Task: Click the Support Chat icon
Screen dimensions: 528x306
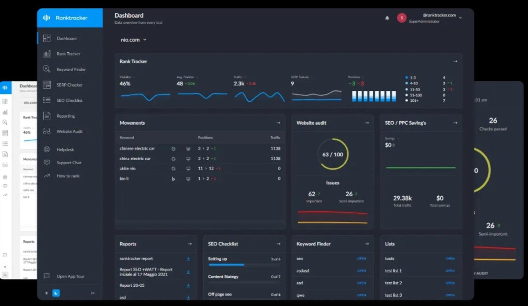Action: click(47, 162)
